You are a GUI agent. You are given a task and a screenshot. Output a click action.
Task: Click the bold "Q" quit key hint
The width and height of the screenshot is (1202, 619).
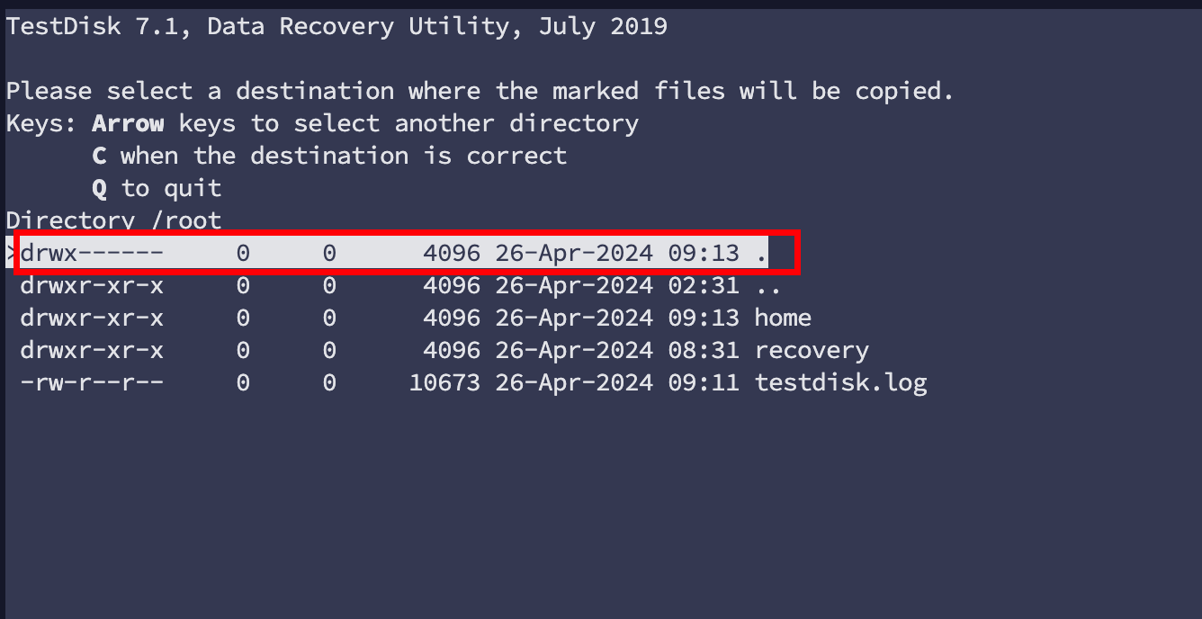[99, 188]
